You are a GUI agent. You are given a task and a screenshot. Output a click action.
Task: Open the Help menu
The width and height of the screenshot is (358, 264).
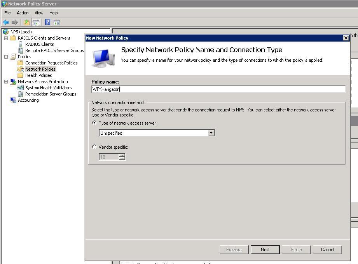[53, 13]
